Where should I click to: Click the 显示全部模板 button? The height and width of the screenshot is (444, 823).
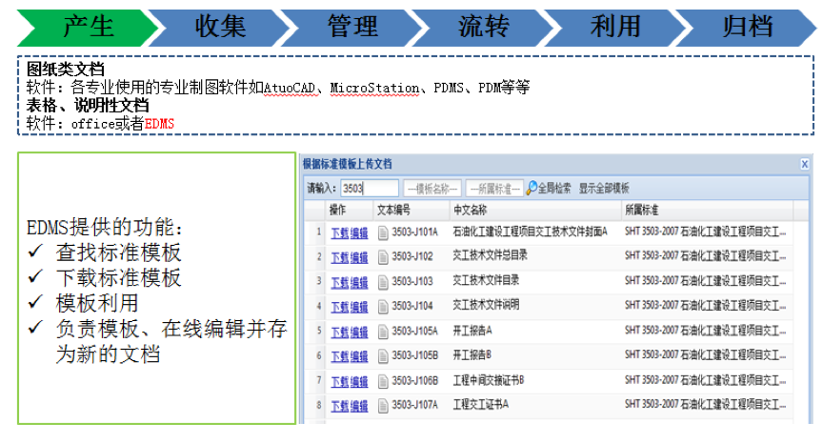tap(604, 189)
